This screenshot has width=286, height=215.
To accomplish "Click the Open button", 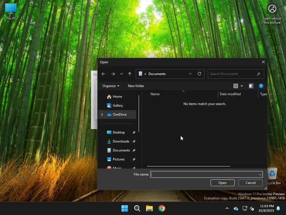I will [223, 183].
